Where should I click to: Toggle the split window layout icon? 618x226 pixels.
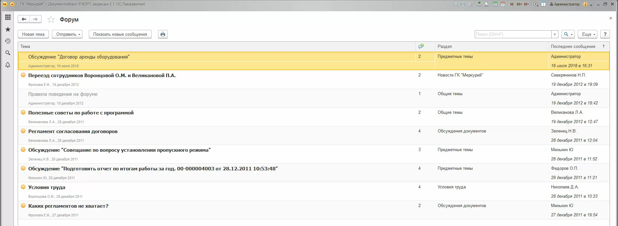tap(543, 4)
